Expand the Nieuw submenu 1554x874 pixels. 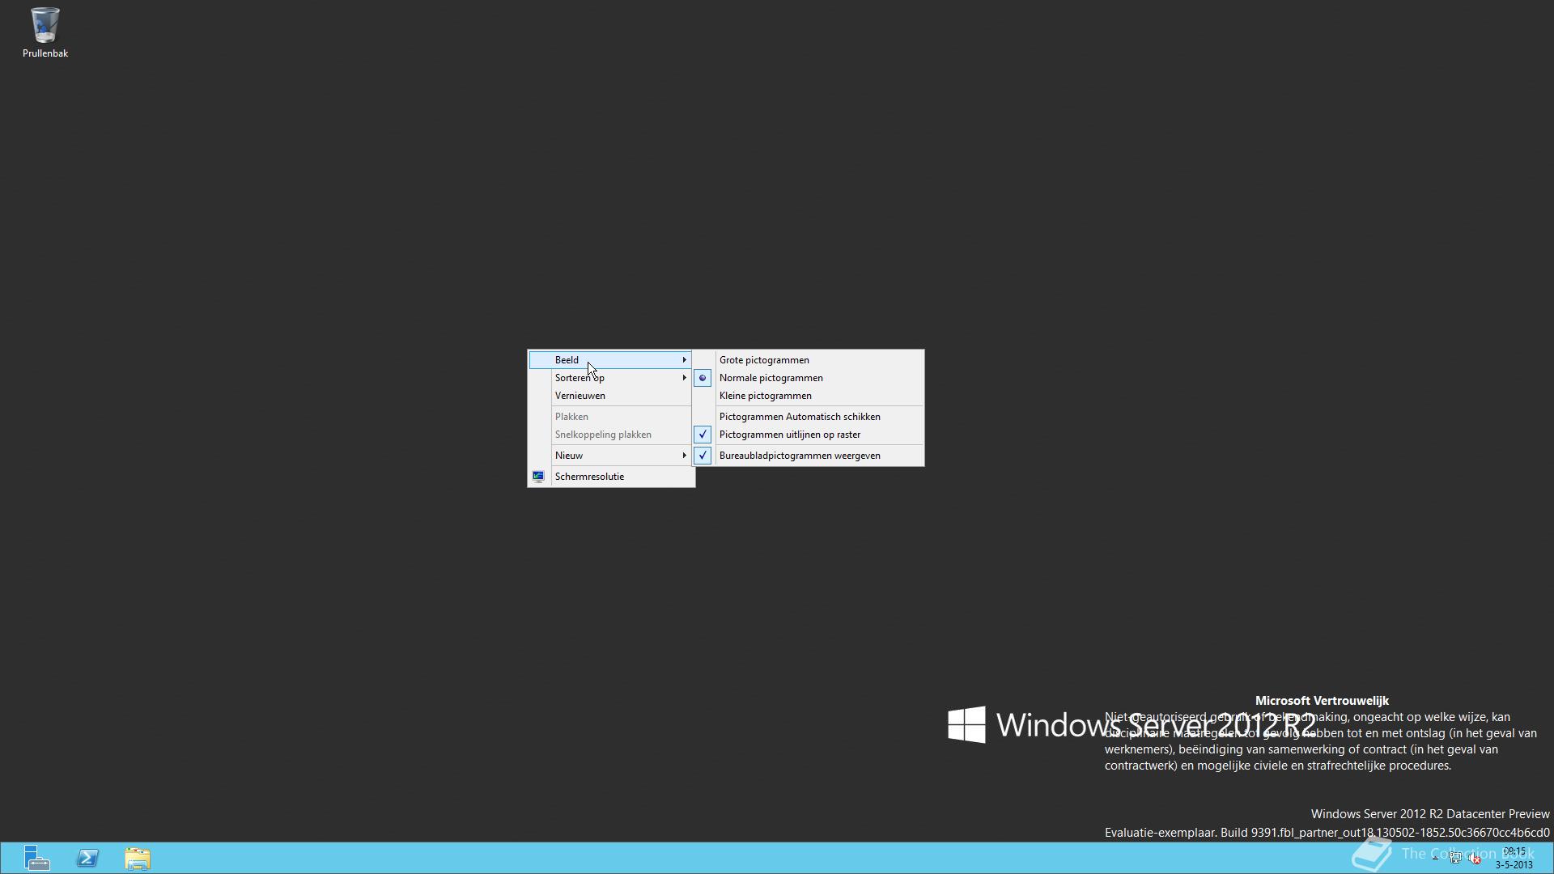click(x=611, y=456)
